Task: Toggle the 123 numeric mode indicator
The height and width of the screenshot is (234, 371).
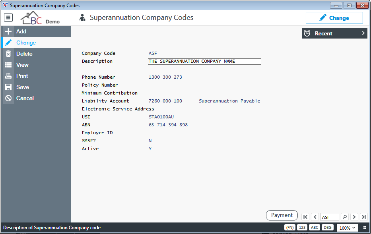Action: (x=302, y=227)
